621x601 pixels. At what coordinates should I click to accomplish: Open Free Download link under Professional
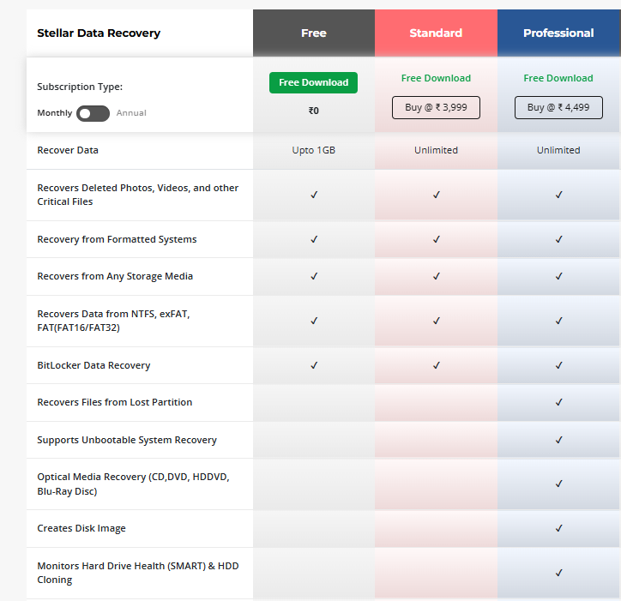(558, 78)
